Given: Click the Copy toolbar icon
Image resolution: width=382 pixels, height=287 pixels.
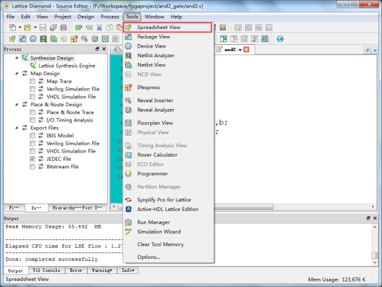Looking at the screenshot, I should point(109,28).
